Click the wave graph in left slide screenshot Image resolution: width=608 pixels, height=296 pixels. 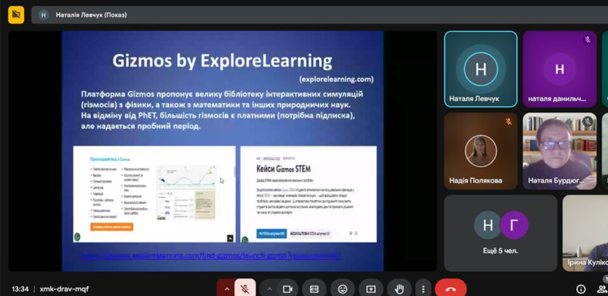tap(186, 178)
